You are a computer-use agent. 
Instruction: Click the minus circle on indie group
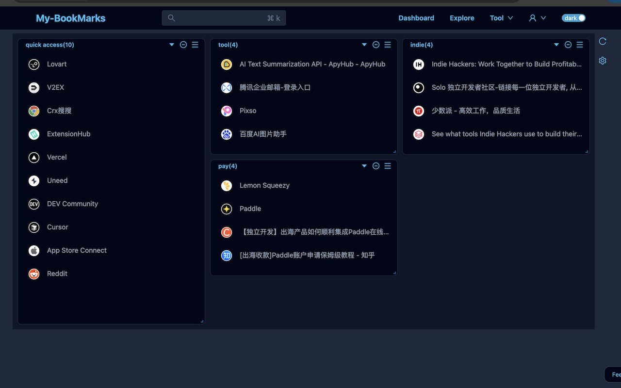coord(568,45)
